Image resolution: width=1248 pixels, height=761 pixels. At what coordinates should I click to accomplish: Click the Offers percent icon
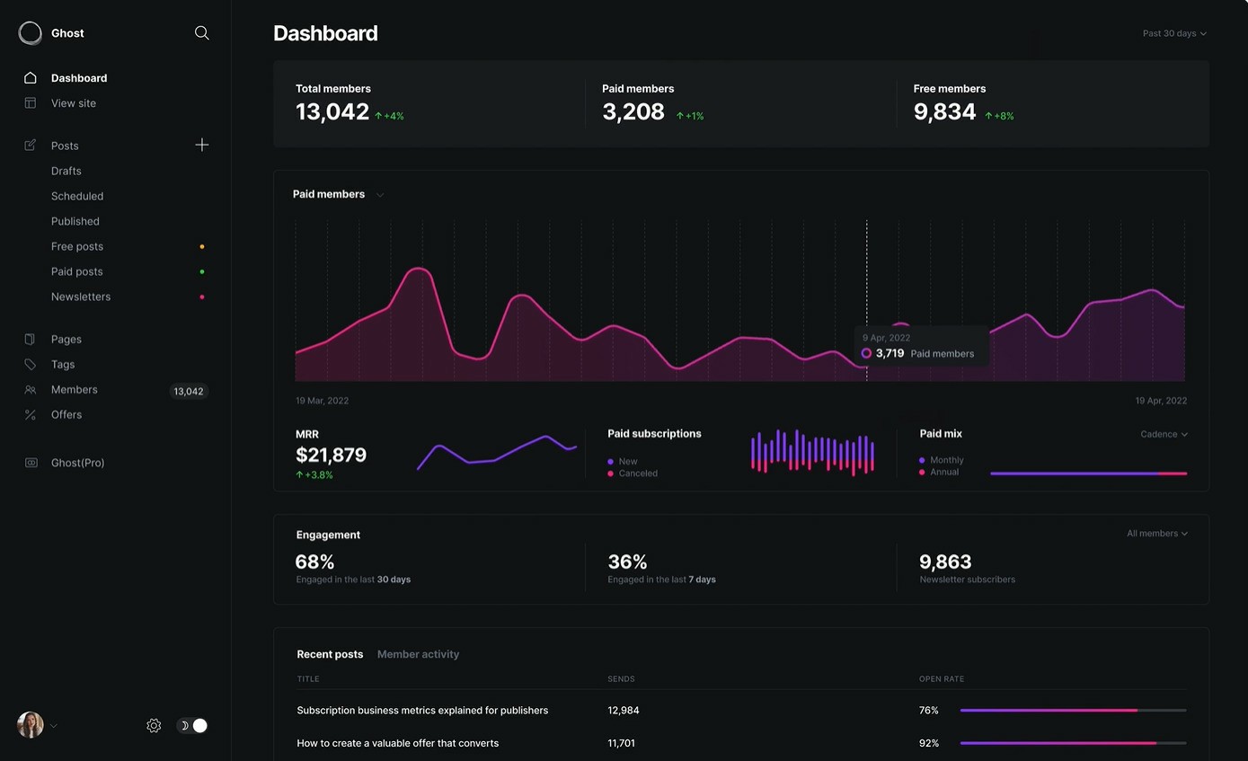(x=31, y=415)
